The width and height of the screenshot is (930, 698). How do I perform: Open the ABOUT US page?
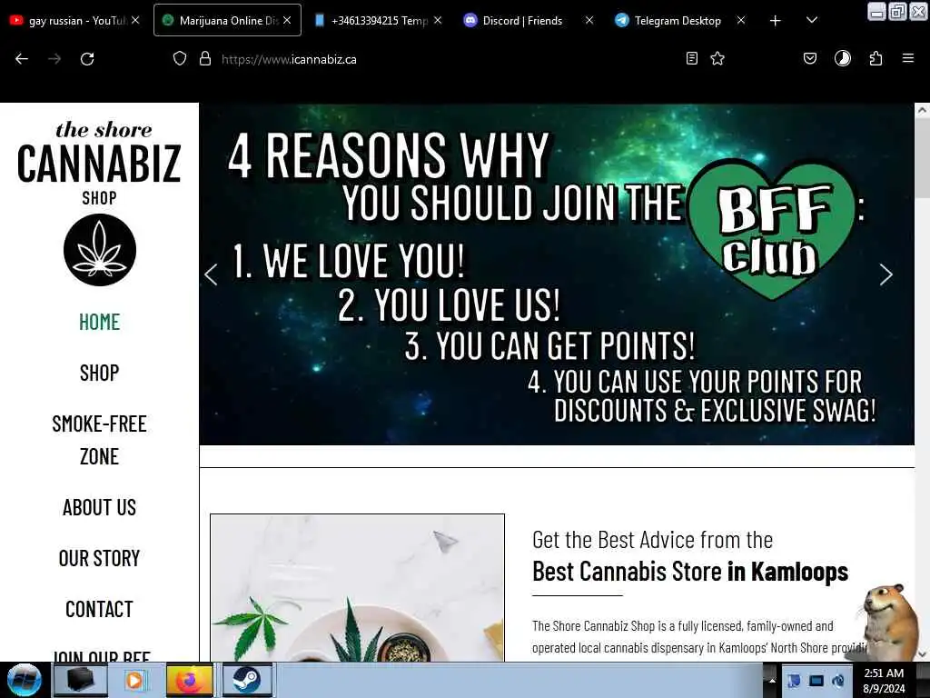pos(100,507)
